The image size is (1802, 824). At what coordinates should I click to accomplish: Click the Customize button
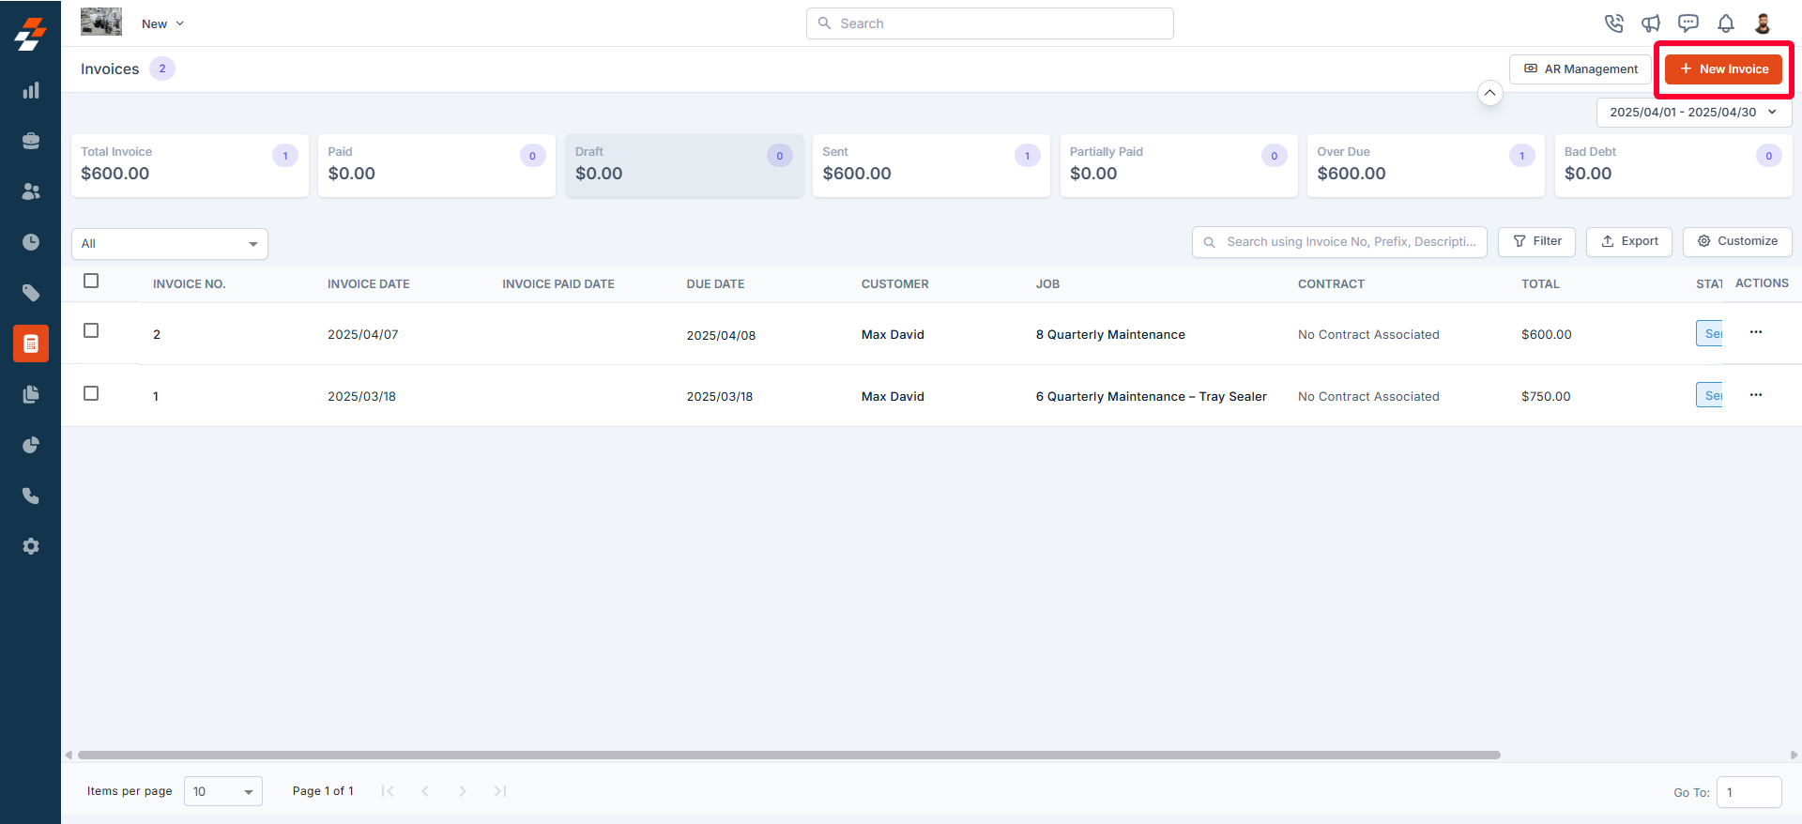[1737, 241]
